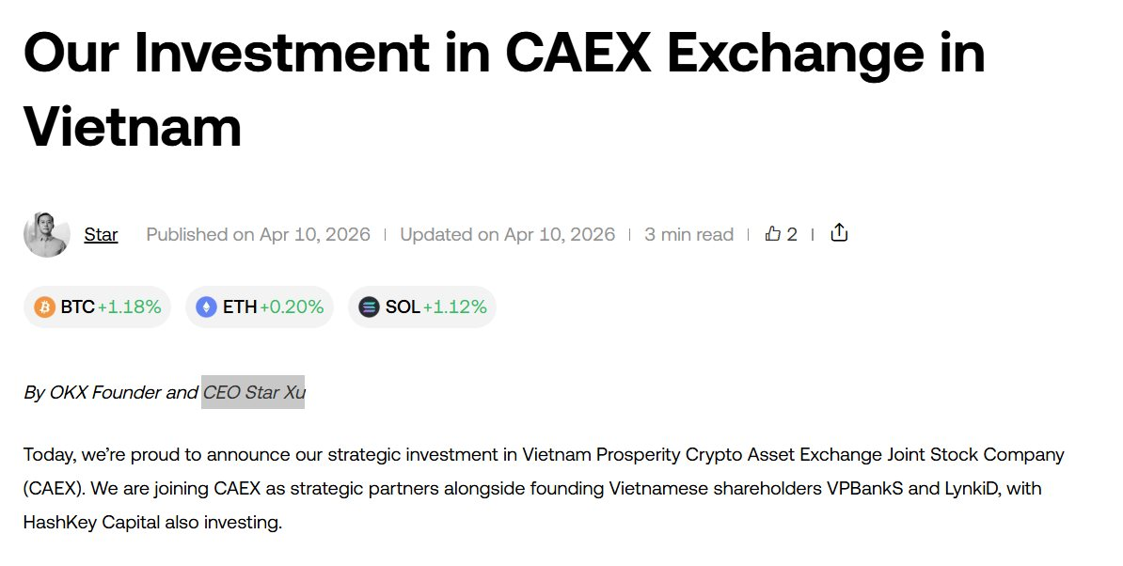This screenshot has height=566, width=1123.
Task: Click the Solana logo icon
Action: click(368, 307)
